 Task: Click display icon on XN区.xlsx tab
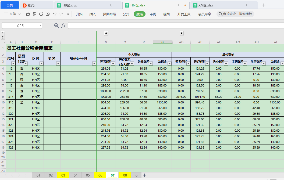[248, 5]
